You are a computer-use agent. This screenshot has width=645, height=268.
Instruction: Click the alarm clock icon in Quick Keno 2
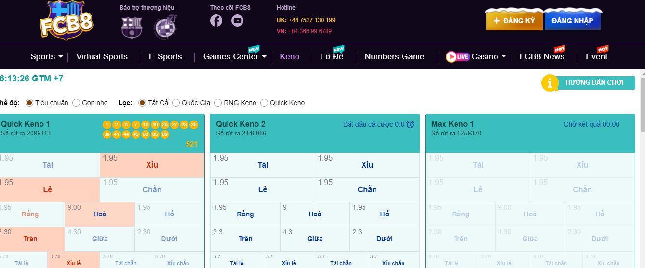(410, 124)
